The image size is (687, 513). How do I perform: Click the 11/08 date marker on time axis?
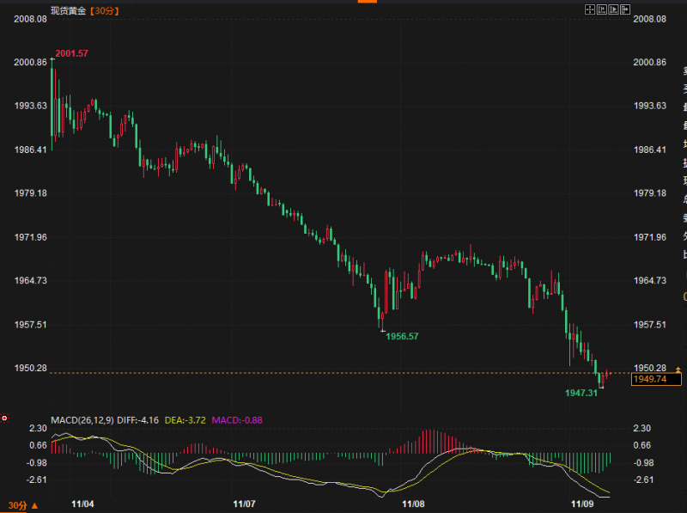click(414, 502)
